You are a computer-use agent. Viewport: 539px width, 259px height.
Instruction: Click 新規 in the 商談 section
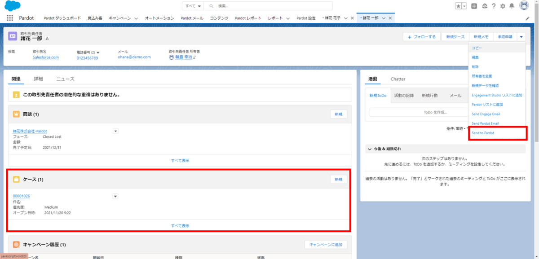(x=338, y=114)
